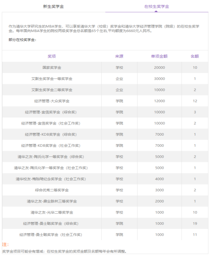Click the 奖项 column header
This screenshot has height=256, width=210.
[52, 56]
